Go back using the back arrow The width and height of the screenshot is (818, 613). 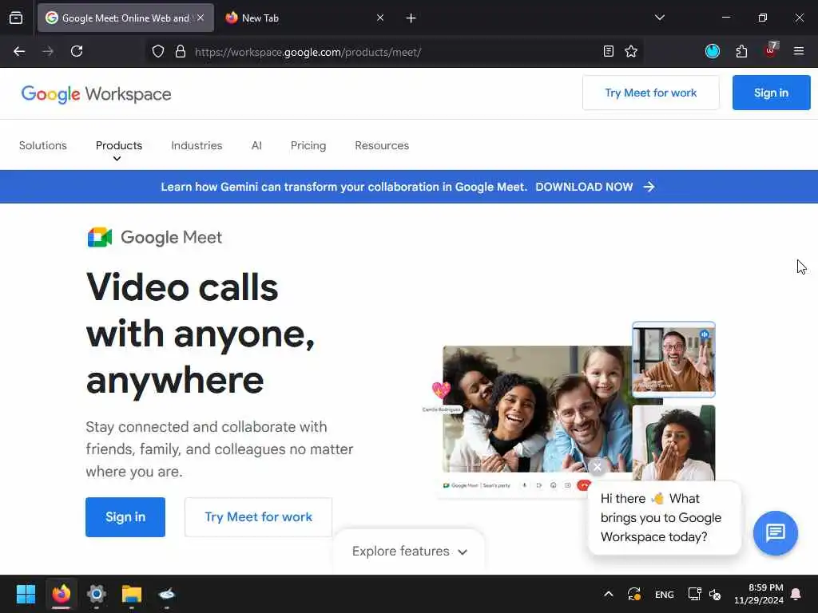coord(19,51)
